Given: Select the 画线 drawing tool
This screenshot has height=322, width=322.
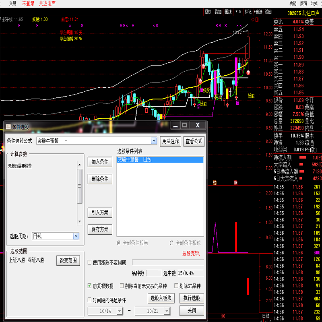Looking at the screenshot, I should coord(228,12).
